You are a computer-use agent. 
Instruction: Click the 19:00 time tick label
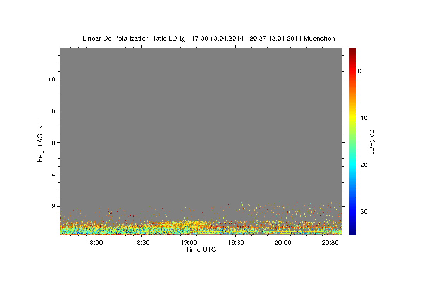point(189,243)
